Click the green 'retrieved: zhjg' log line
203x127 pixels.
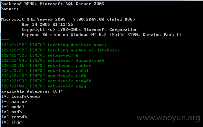(44, 86)
